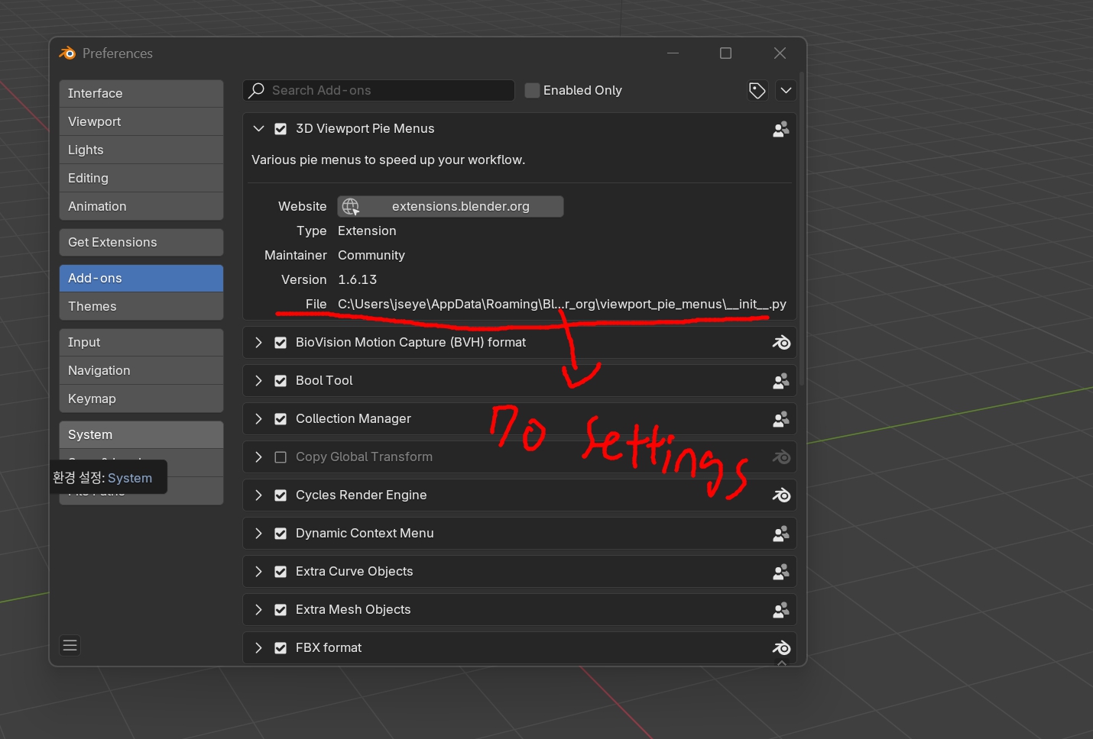
Task: Click the Blender logo in the Preferences title bar
Action: pyautogui.click(x=67, y=53)
